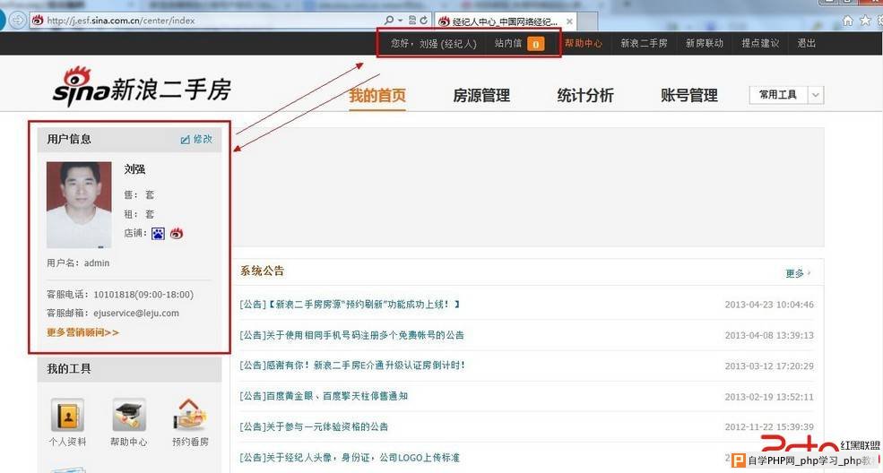Open 新浪二手房 top bar link
Viewport: 883px width, 473px height.
click(644, 43)
